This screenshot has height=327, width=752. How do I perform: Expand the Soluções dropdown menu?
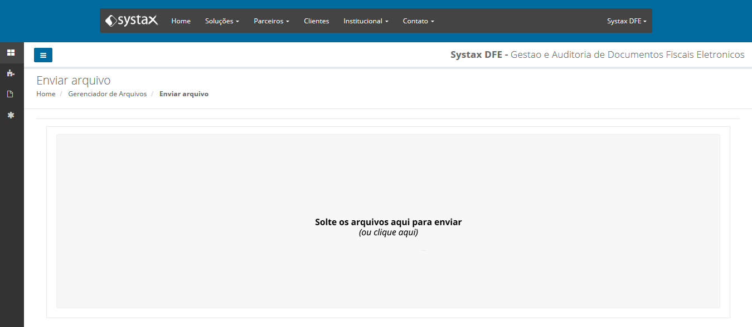click(x=222, y=21)
